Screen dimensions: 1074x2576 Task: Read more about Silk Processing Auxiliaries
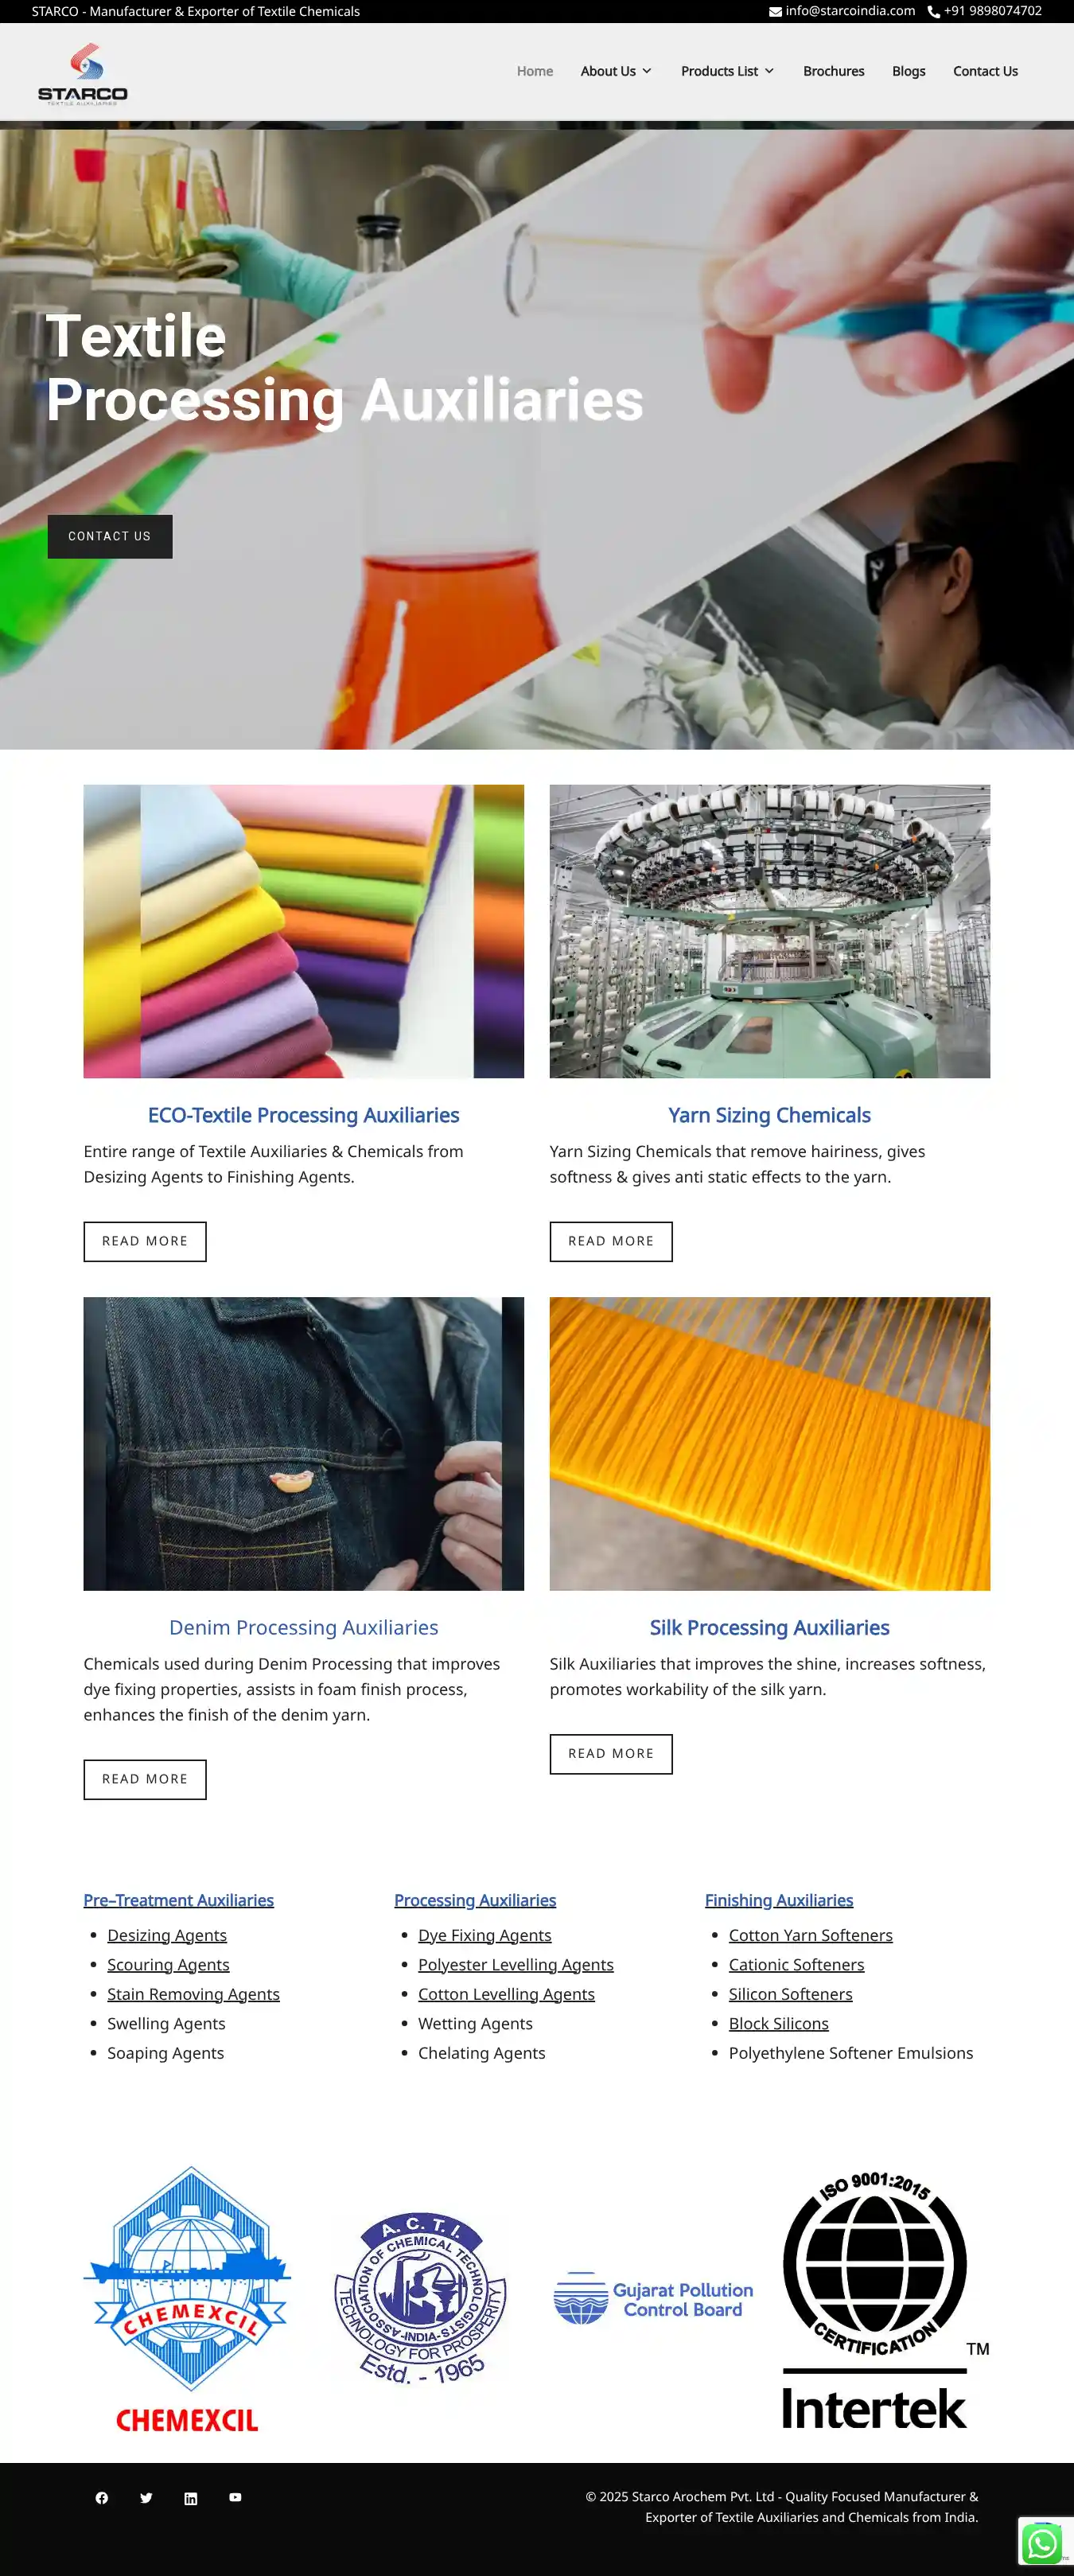pyautogui.click(x=611, y=1754)
